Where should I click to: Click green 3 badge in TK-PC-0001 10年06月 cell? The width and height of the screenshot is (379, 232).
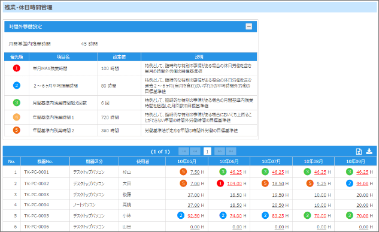[x=223, y=172]
